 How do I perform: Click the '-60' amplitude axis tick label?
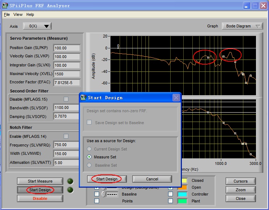point(104,83)
